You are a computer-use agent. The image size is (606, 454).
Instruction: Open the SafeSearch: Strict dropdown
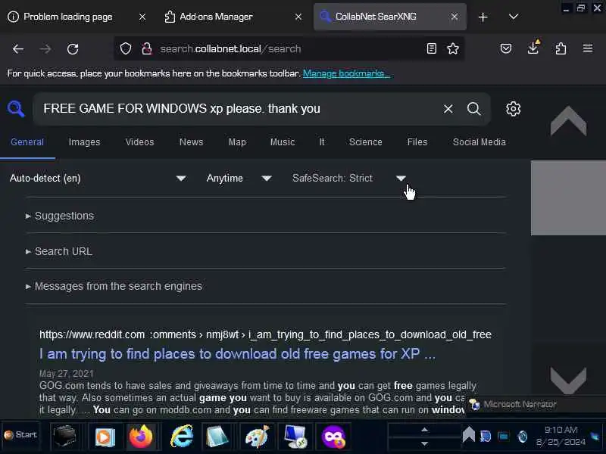(349, 178)
